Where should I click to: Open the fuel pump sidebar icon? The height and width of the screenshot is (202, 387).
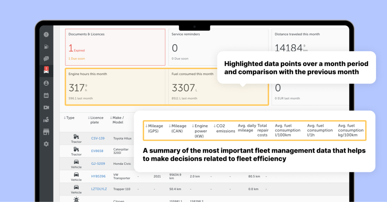click(46, 47)
